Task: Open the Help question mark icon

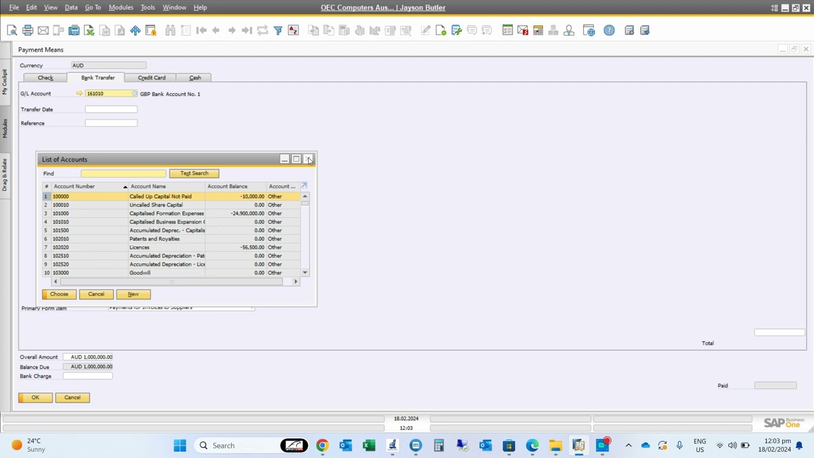Action: pos(609,31)
